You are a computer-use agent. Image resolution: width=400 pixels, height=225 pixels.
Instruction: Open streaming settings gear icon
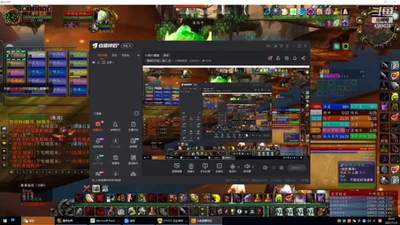click(281, 167)
